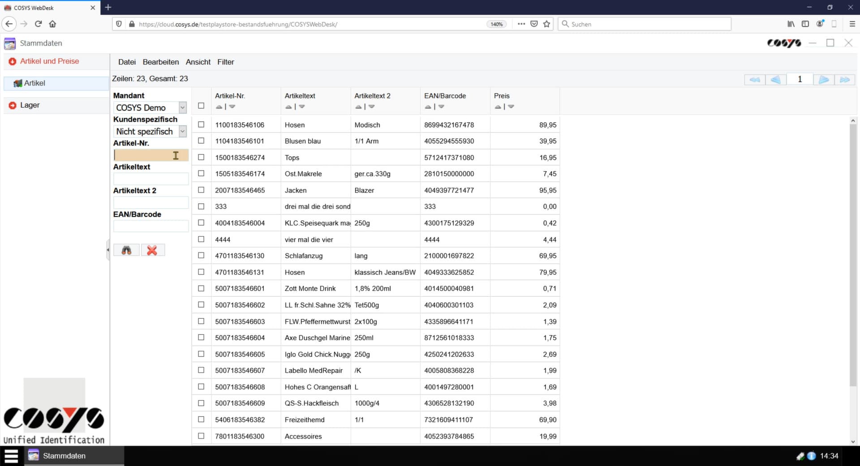Screen dimensions: 860x466
Task: Collapse the filter panel side handle
Action: point(108,250)
